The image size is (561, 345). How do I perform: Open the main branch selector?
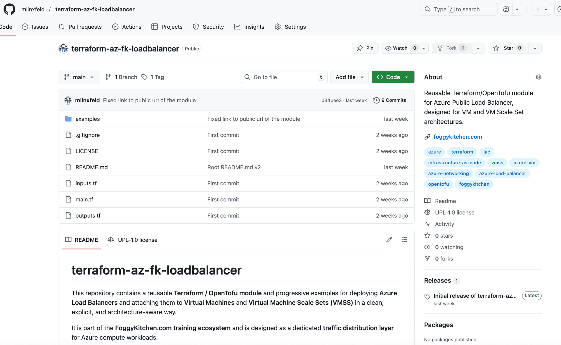click(x=79, y=77)
